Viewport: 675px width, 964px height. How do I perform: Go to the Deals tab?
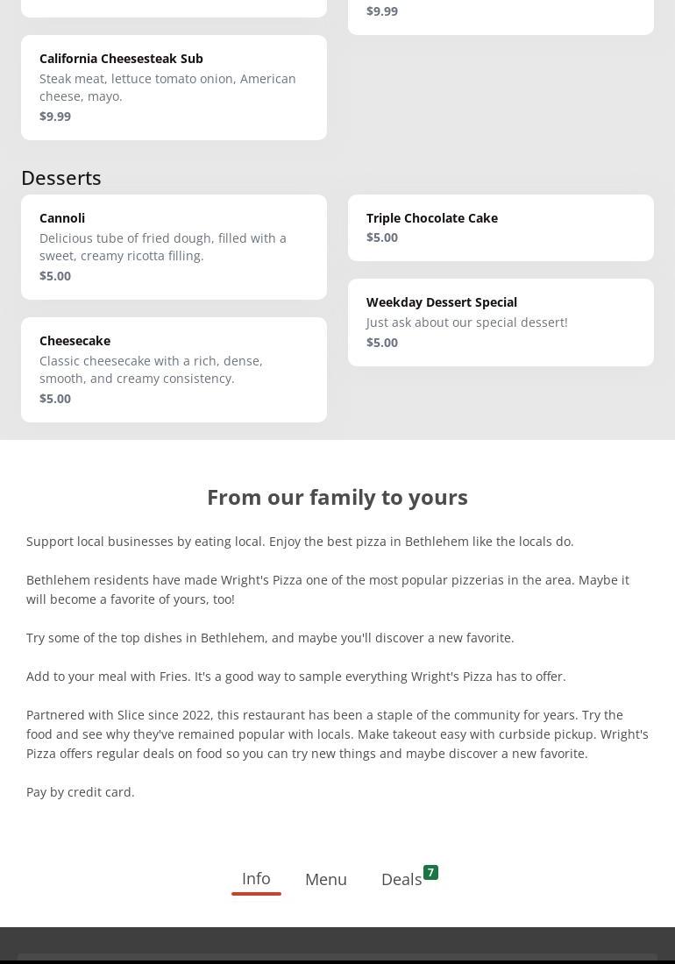coord(401,879)
